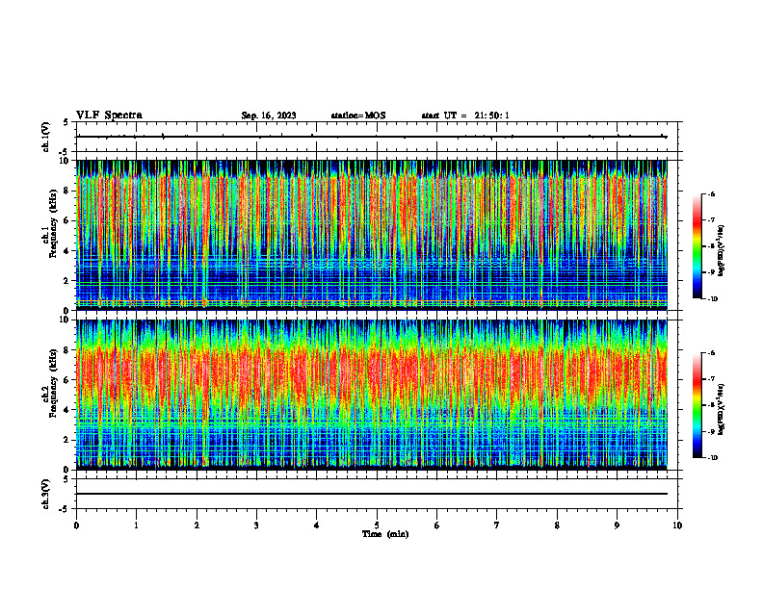Click the date 'Sep. 16, 2023'

(x=269, y=115)
